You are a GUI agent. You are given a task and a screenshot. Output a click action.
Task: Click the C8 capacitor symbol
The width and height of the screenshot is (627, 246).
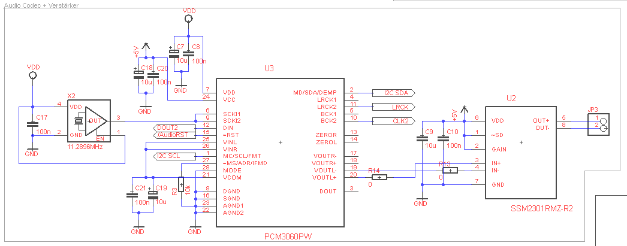pos(188,53)
